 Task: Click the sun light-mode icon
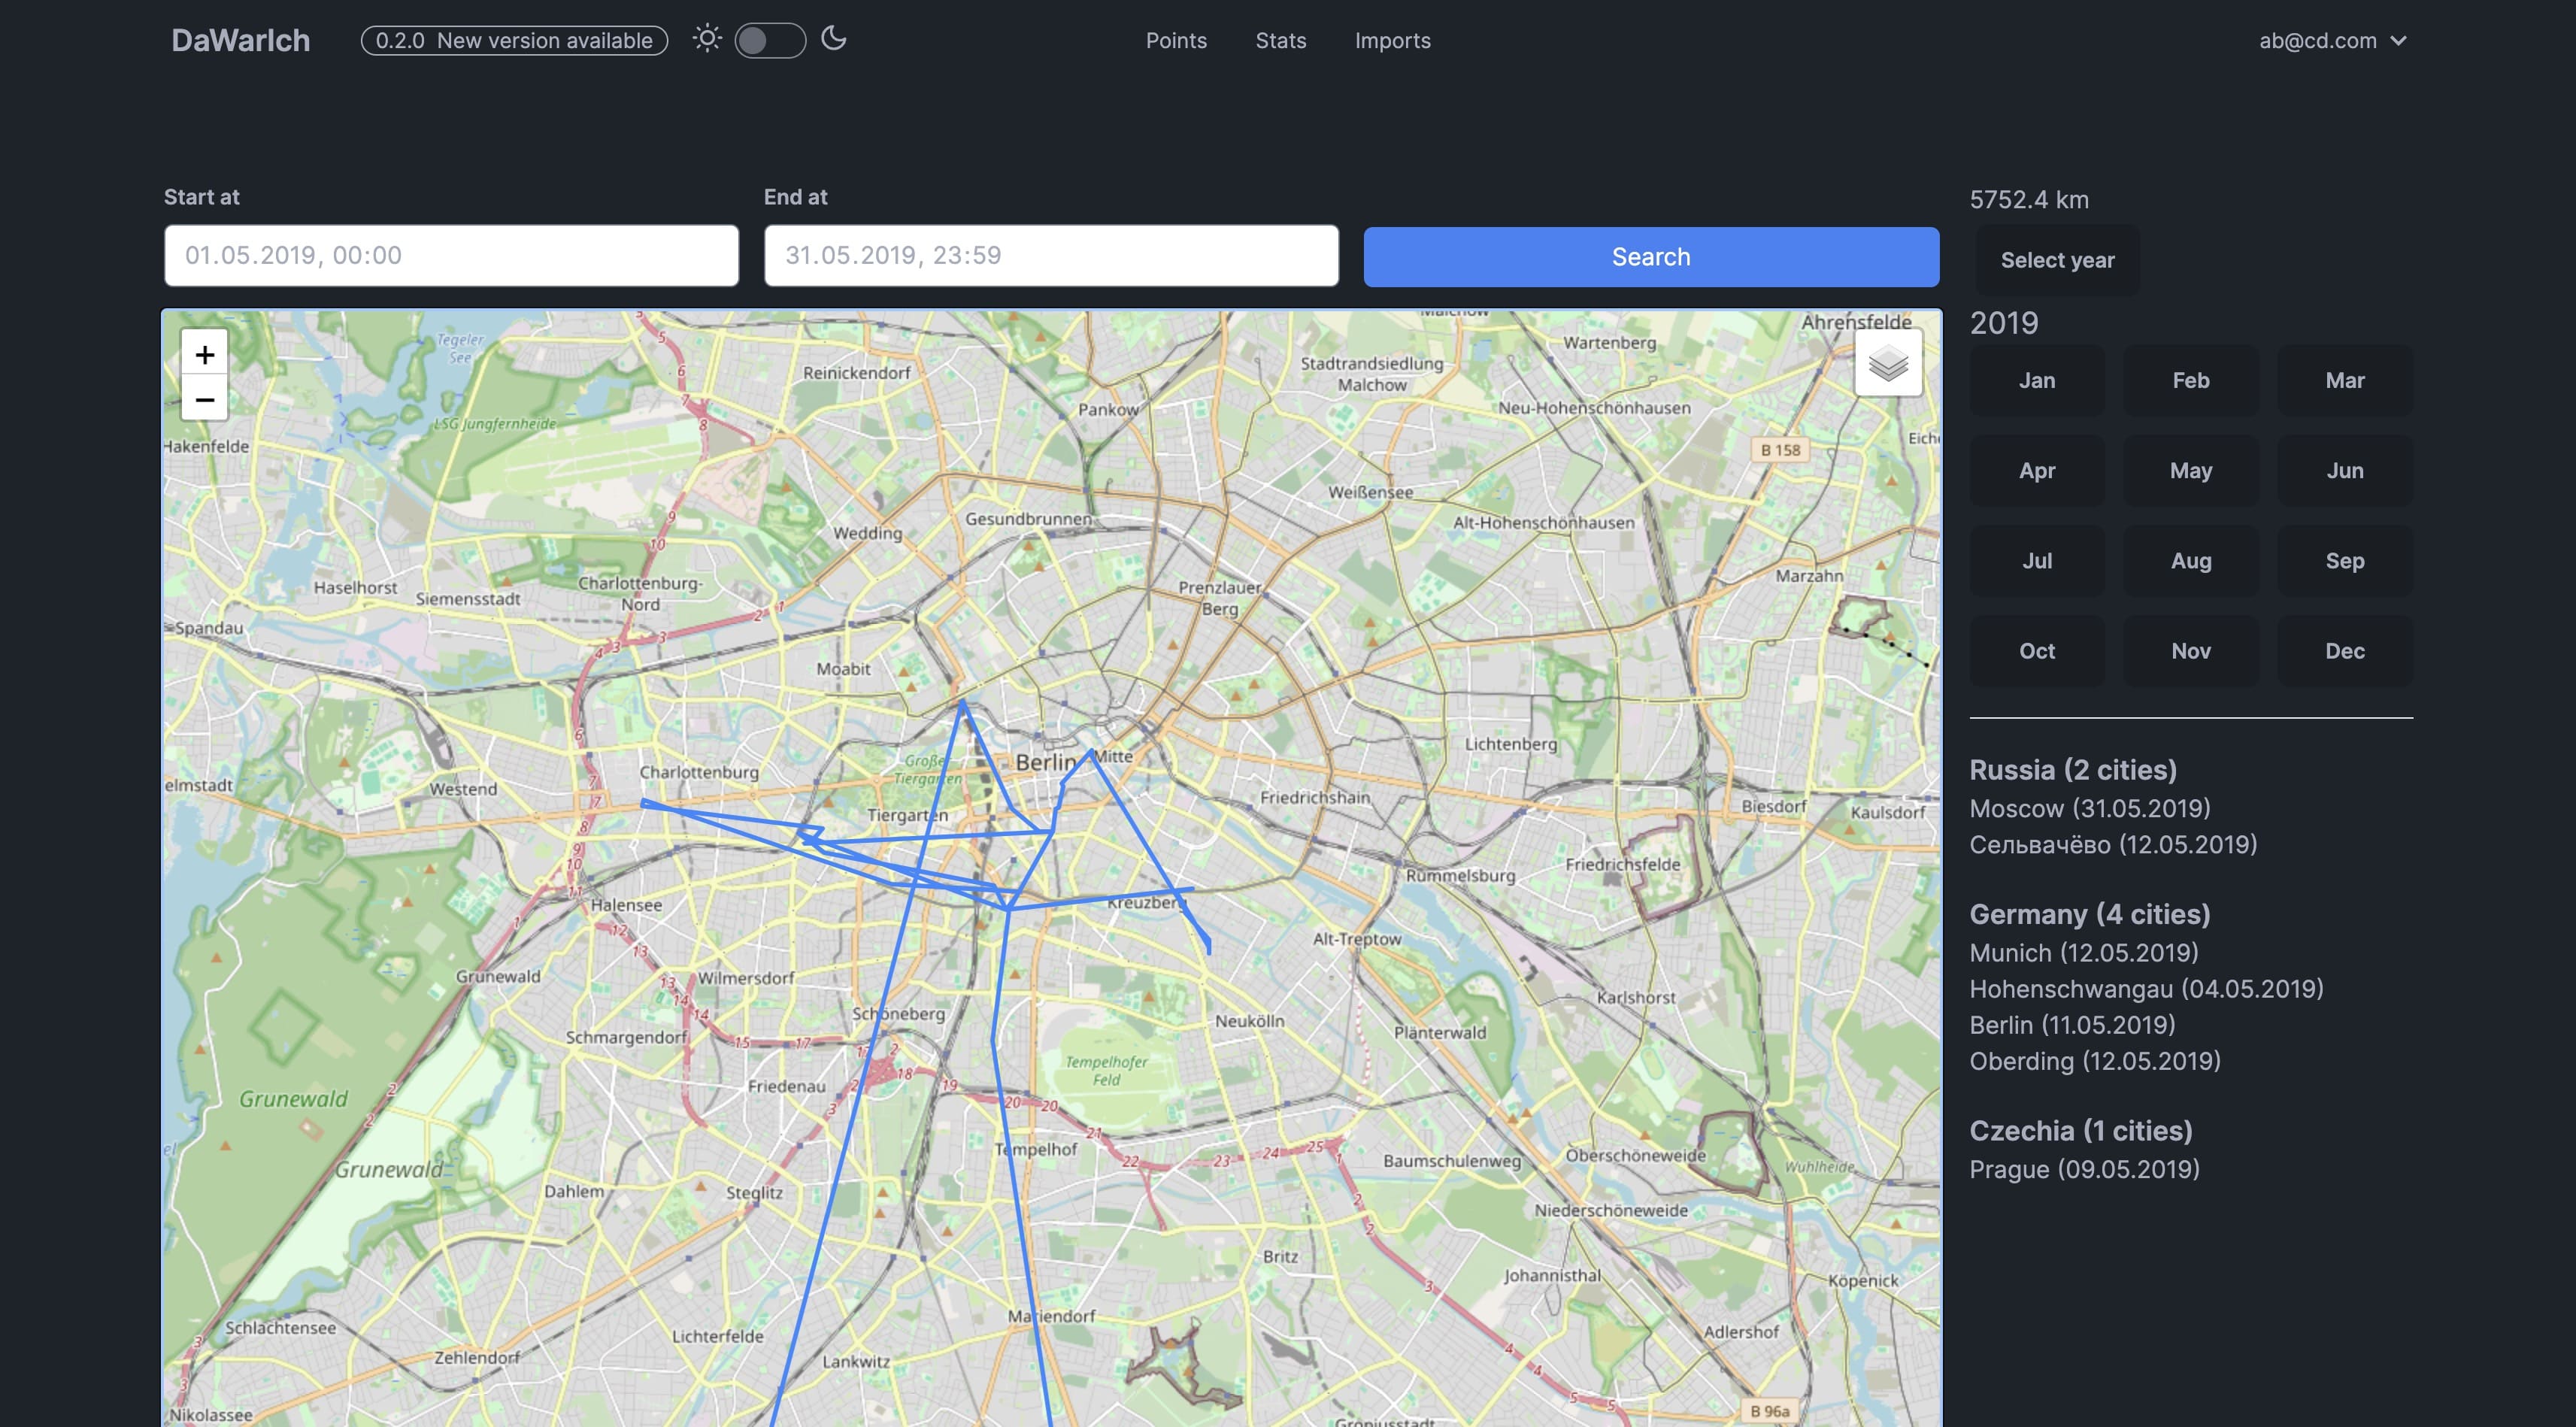click(x=707, y=39)
